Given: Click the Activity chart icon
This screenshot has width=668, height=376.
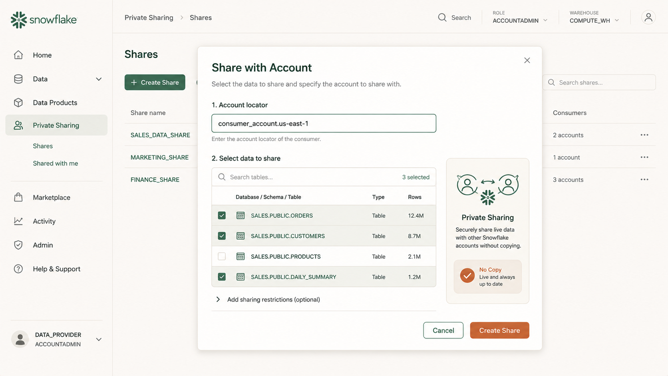Looking at the screenshot, I should tap(18, 221).
